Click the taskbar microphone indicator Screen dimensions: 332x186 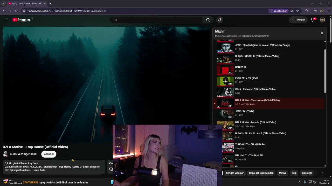click(305, 182)
